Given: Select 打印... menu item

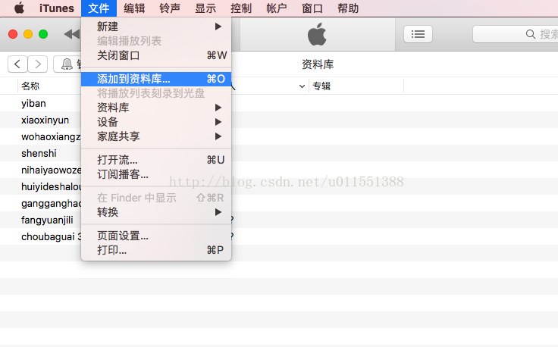Looking at the screenshot, I should click(156, 250).
